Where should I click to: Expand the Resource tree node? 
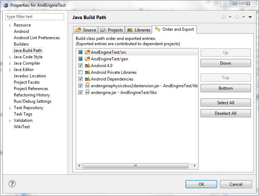pyautogui.click(x=10, y=25)
